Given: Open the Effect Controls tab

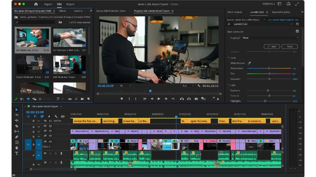Looking at the screenshot, I should pyautogui.click(x=235, y=12).
